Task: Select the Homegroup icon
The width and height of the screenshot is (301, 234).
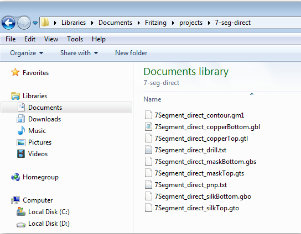Action: [15, 177]
